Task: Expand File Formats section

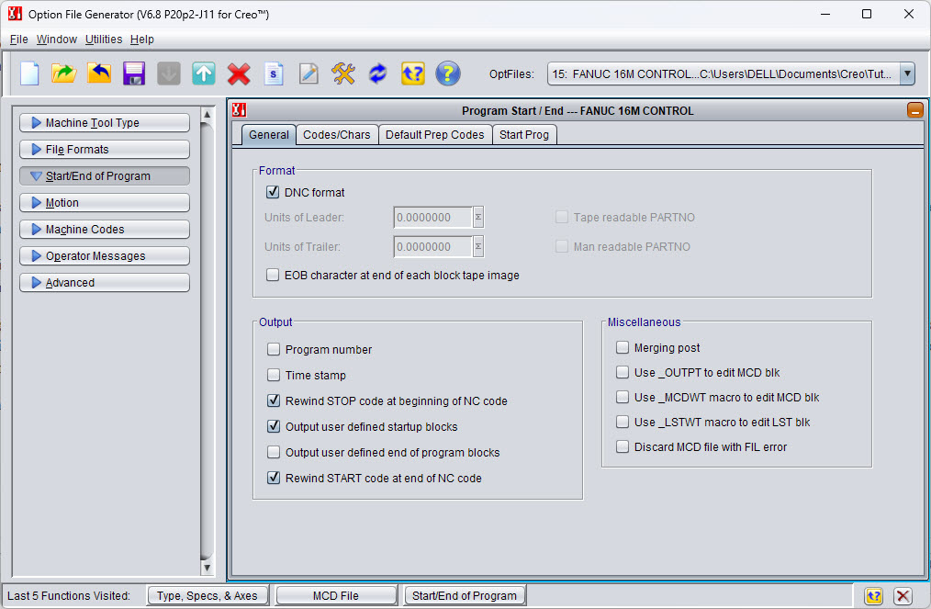Action: point(105,149)
